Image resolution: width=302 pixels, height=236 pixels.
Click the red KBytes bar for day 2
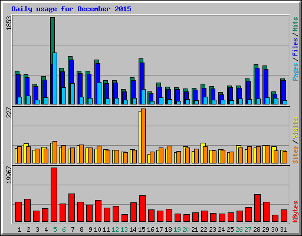(x=28, y=211)
